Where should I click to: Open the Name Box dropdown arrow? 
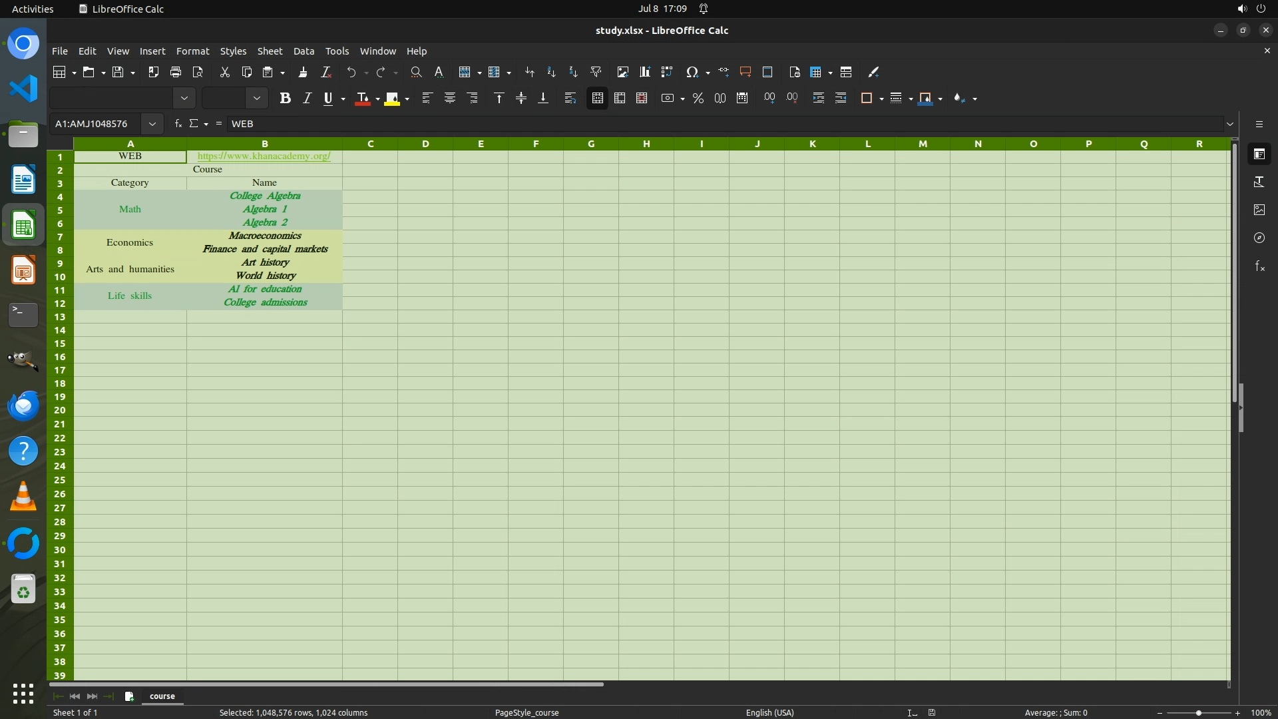point(152,124)
